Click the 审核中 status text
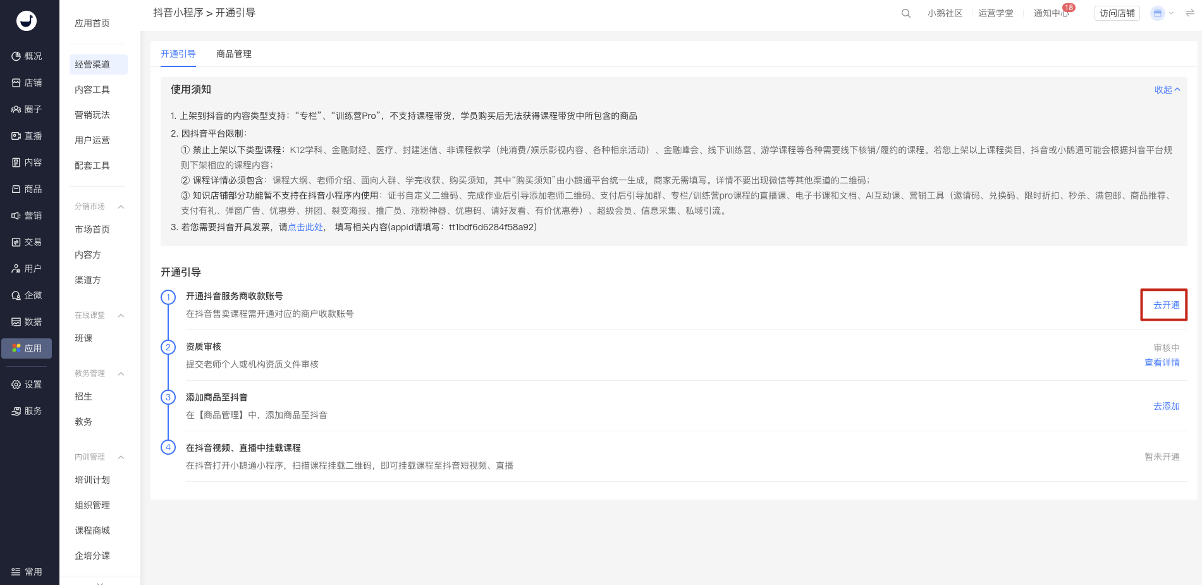1202x585 pixels. tap(1167, 348)
